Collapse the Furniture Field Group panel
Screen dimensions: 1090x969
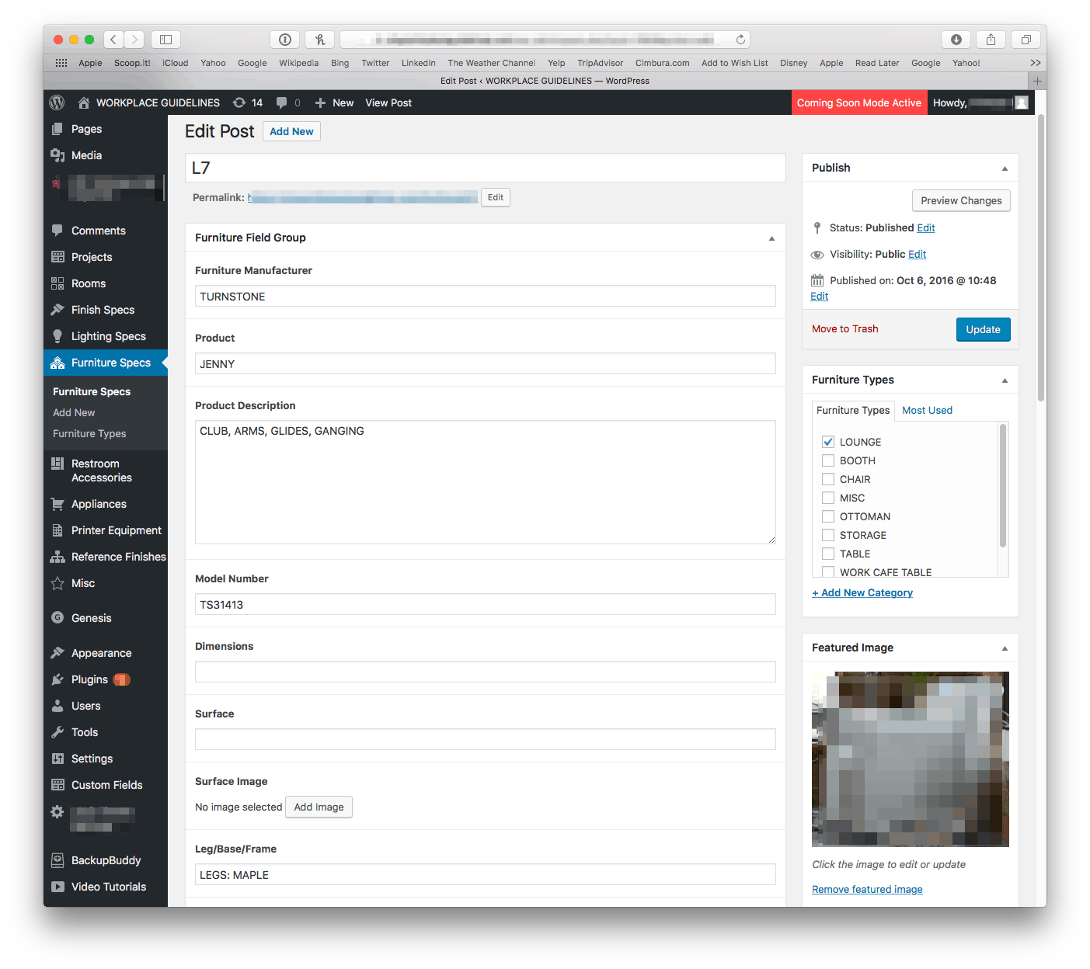[x=771, y=238]
